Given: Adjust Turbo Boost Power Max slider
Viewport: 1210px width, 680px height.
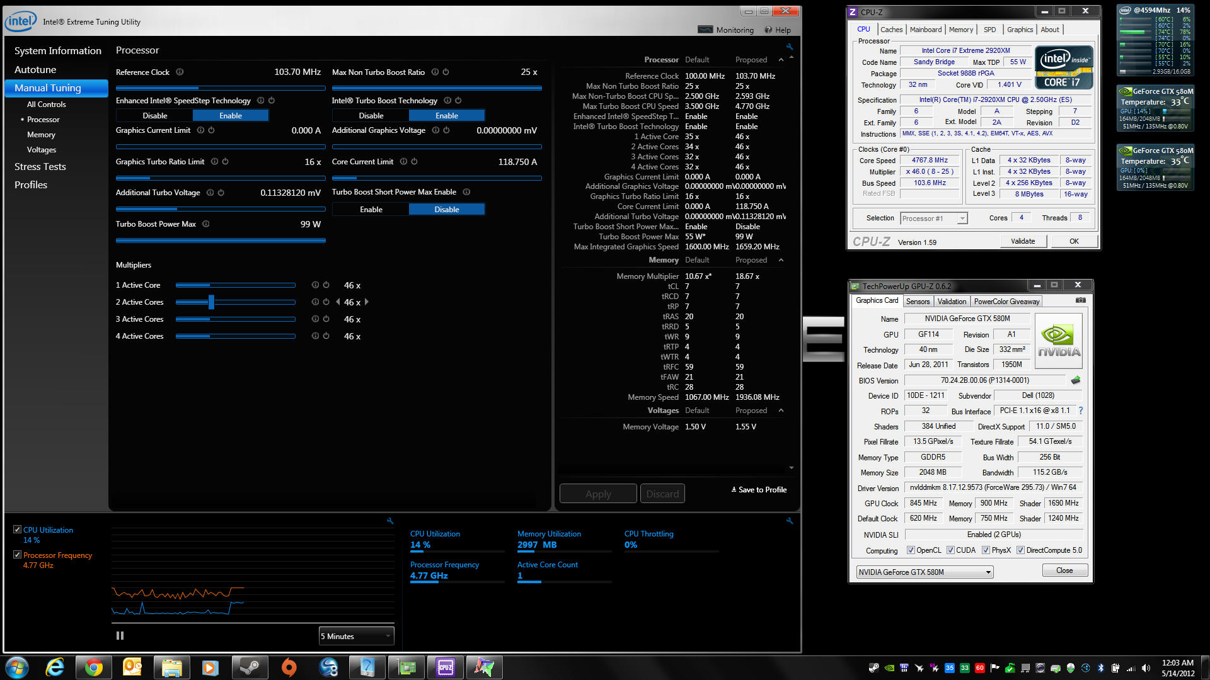Looking at the screenshot, I should pos(221,240).
